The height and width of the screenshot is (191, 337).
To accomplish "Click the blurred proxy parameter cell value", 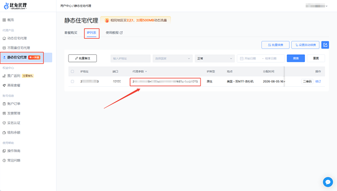I will click(165, 82).
